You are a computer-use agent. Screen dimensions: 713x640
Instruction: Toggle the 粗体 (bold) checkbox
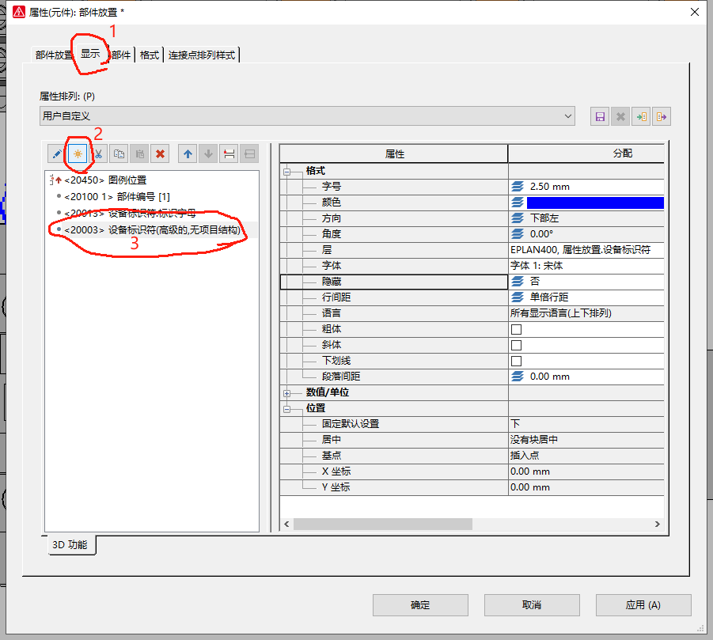pos(516,329)
